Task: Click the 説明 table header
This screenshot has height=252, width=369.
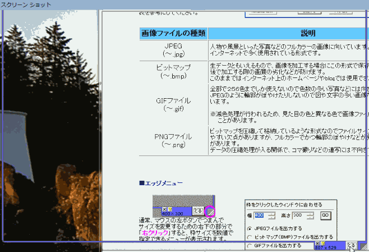Action: 308,33
